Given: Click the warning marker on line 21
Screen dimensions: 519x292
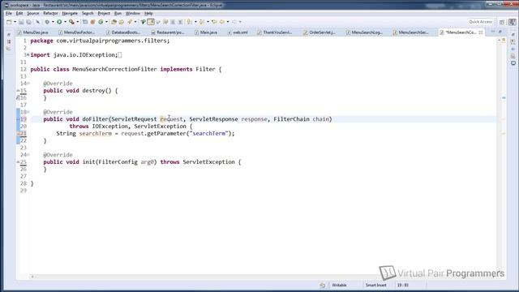Looking at the screenshot, I should 19,133.
